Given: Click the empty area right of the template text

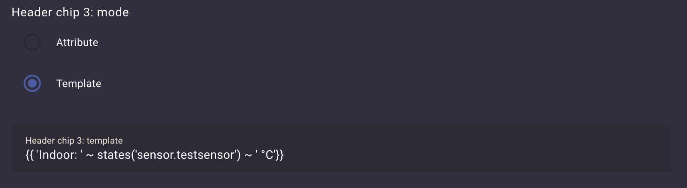Looking at the screenshot, I should [x=473, y=155].
